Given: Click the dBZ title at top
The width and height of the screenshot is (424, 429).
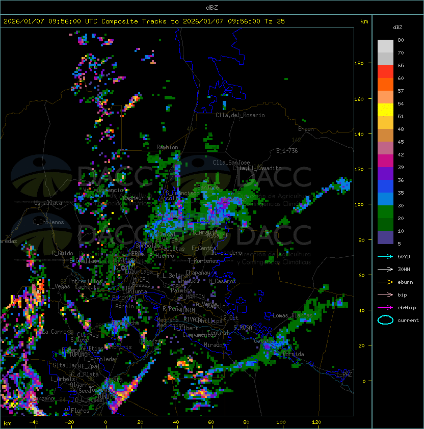Looking at the screenshot, I should tap(212, 7).
